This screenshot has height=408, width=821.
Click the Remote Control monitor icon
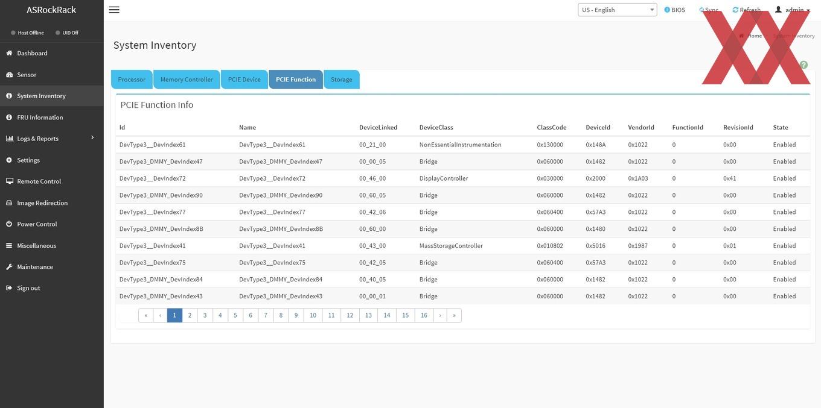tap(10, 181)
